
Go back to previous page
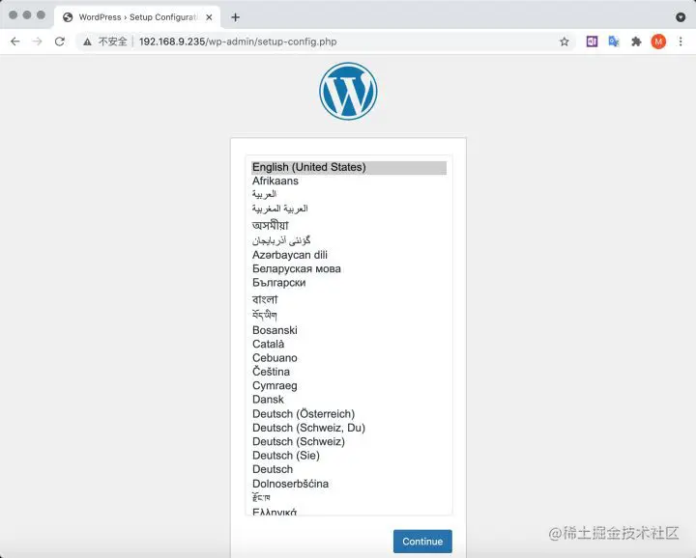coord(15,42)
